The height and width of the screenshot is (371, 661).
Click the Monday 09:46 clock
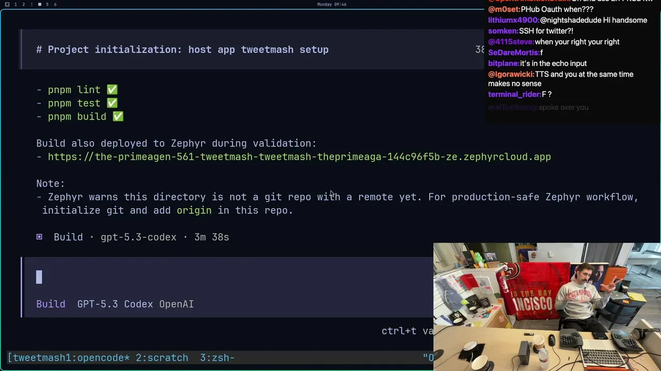pyautogui.click(x=332, y=5)
